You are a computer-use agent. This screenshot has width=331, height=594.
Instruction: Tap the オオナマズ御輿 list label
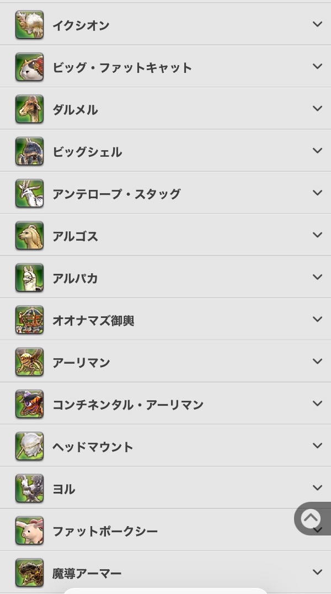[x=93, y=320]
